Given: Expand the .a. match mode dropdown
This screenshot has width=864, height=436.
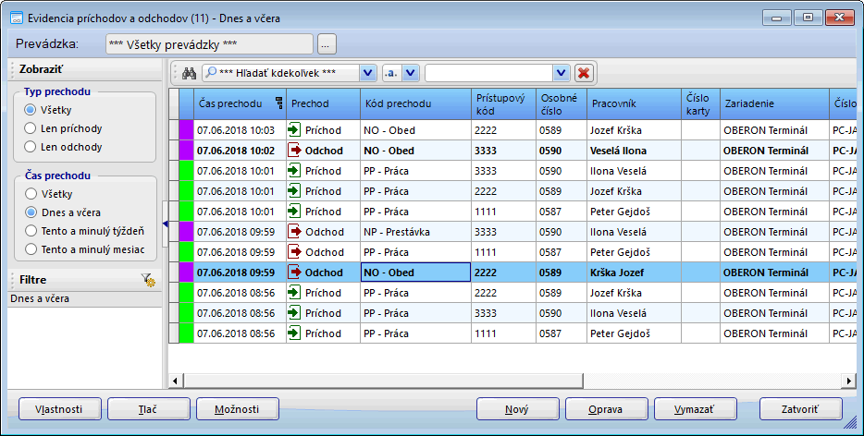Looking at the screenshot, I should (411, 73).
